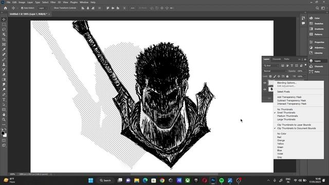Select the Brush tool
Screen dimensions: 329x185
(x=4, y=60)
